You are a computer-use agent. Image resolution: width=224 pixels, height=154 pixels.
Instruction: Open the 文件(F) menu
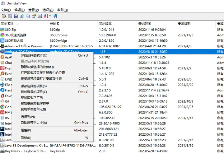tap(6, 10)
